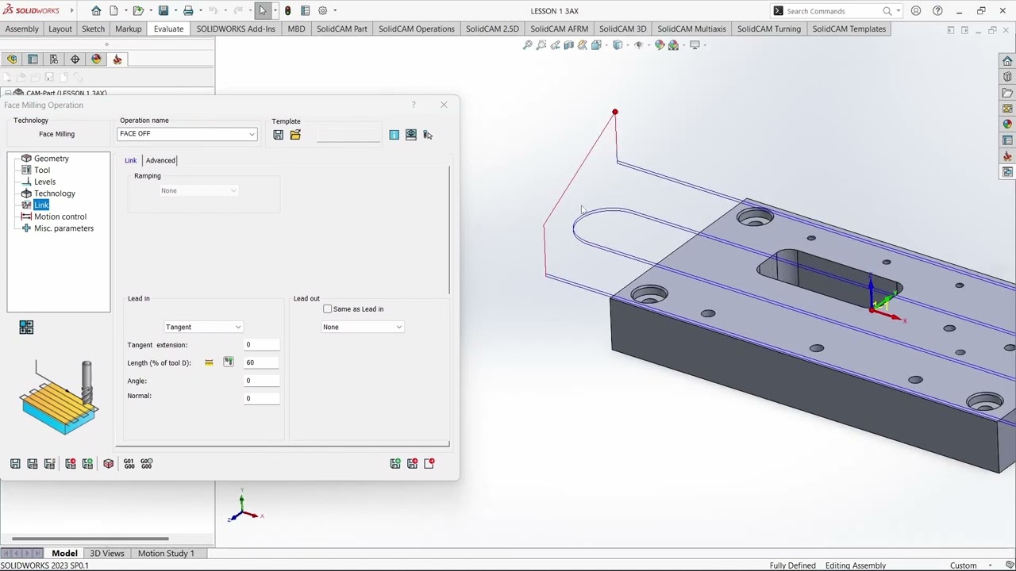1016x571 pixels.
Task: Click the info icon beside the Template field
Action: 394,135
